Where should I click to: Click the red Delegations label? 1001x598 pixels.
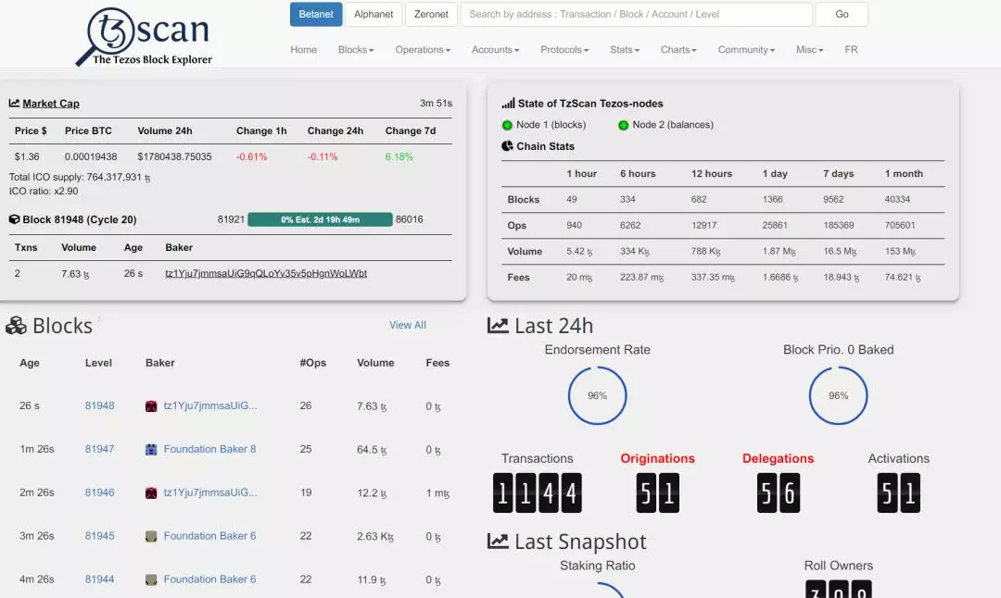click(779, 458)
